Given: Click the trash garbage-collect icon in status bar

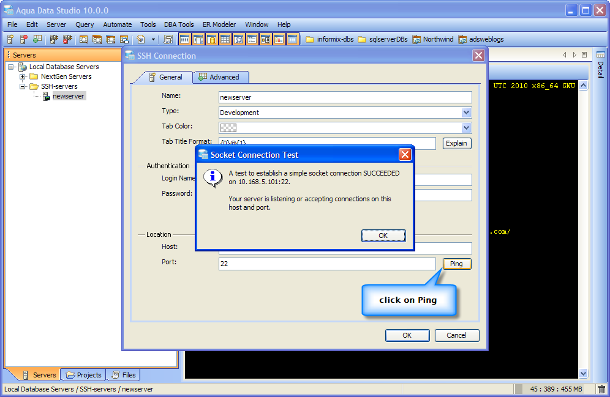Looking at the screenshot, I should [601, 389].
